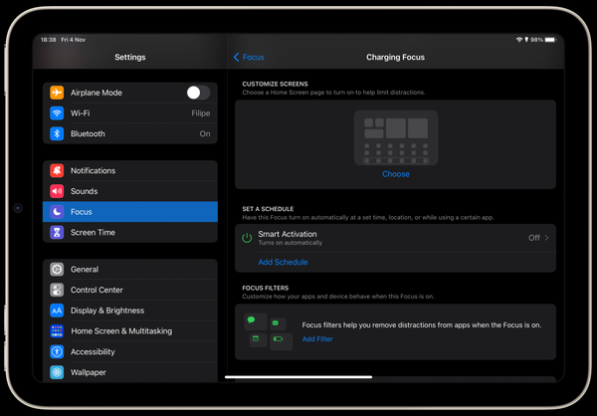Tap Choose under home screen preview
597x416 pixels.
[x=396, y=174]
